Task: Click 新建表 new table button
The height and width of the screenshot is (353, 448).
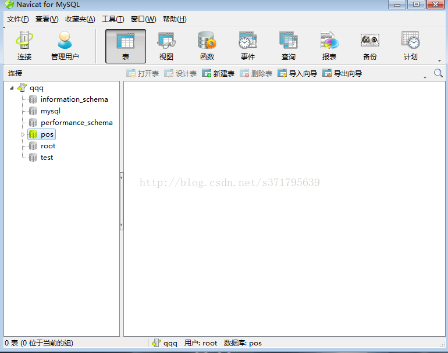Action: click(218, 73)
